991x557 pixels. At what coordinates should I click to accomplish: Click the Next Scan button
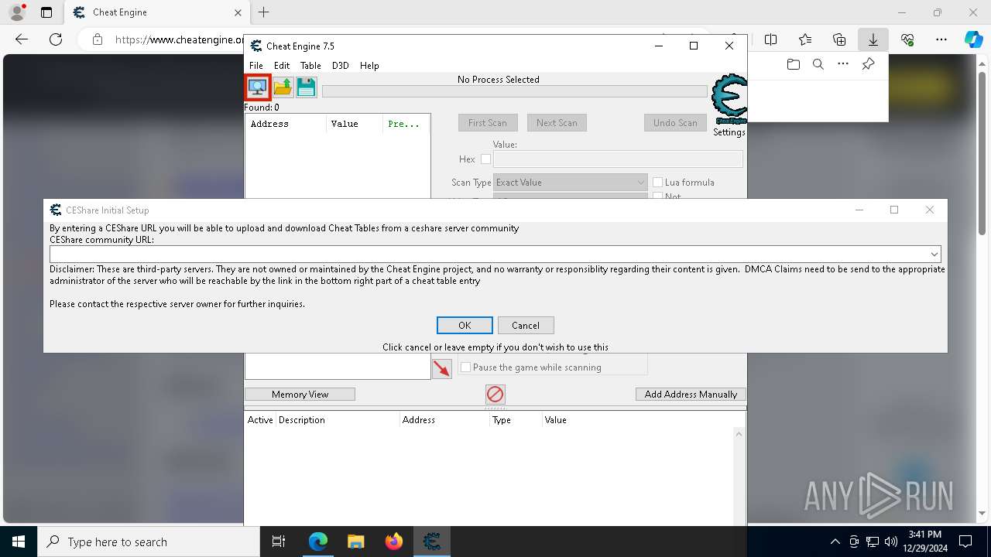coord(557,123)
